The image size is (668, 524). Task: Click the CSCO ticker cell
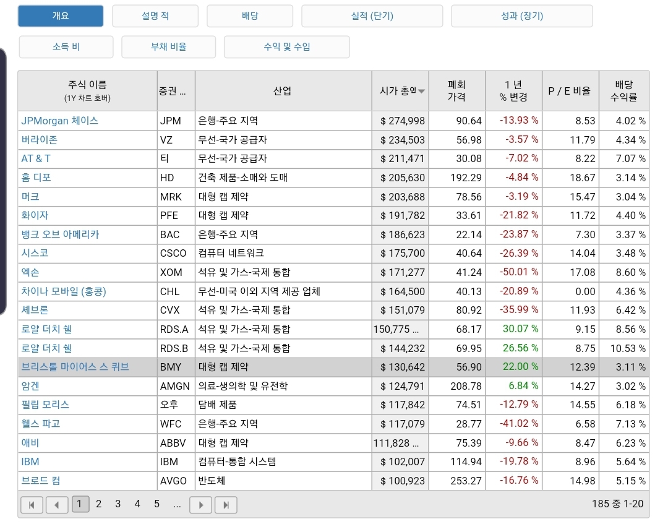pos(176,254)
